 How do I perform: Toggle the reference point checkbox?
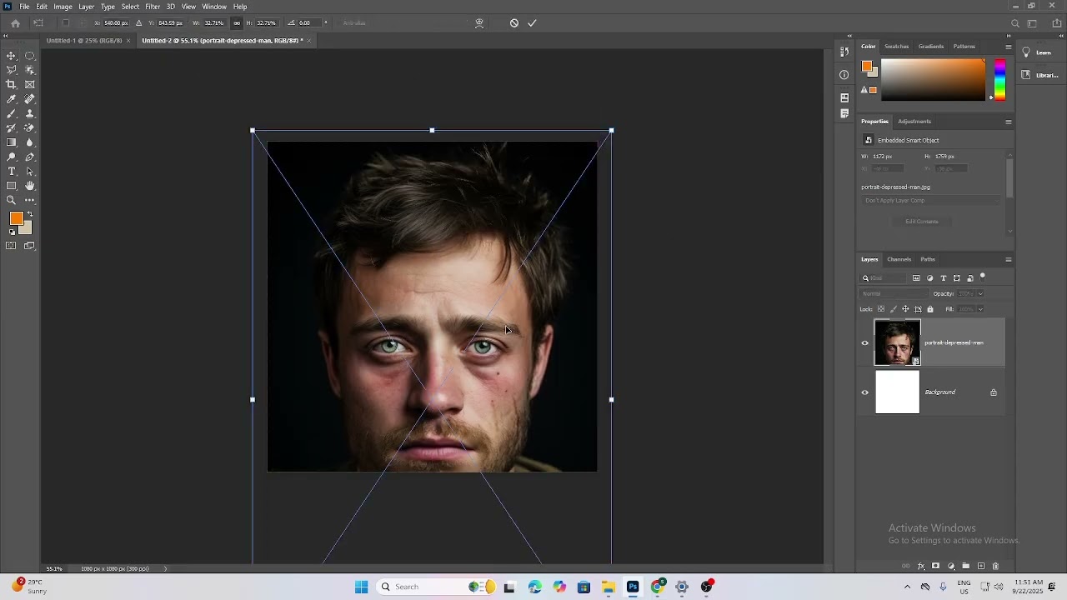(66, 23)
